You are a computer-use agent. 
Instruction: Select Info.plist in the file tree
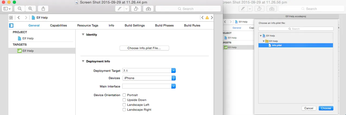click(x=277, y=45)
